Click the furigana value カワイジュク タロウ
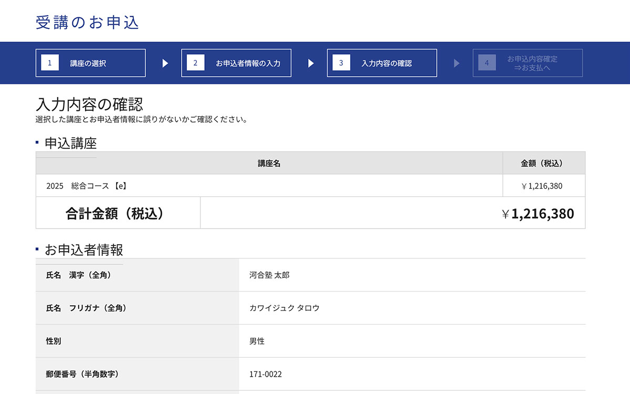 [x=284, y=308]
